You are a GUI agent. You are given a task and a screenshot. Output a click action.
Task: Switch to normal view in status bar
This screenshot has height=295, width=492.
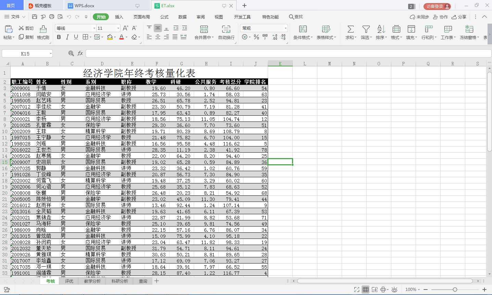(366, 290)
